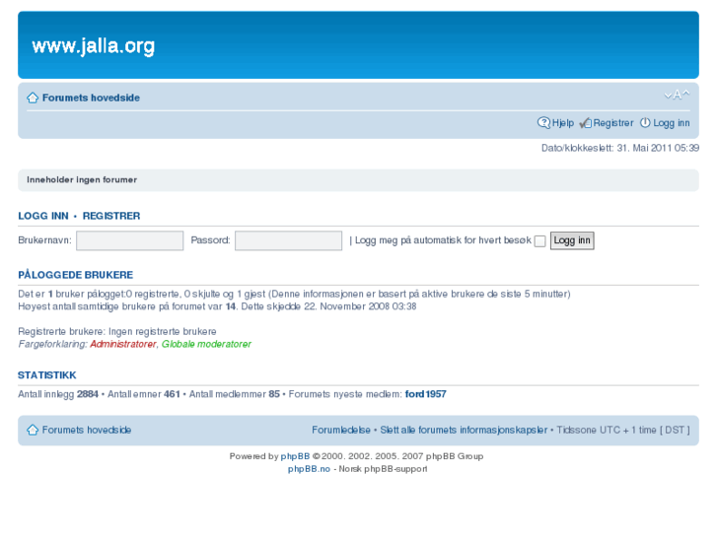Click the 'Inneholder ingen forumer' message

pos(82,180)
